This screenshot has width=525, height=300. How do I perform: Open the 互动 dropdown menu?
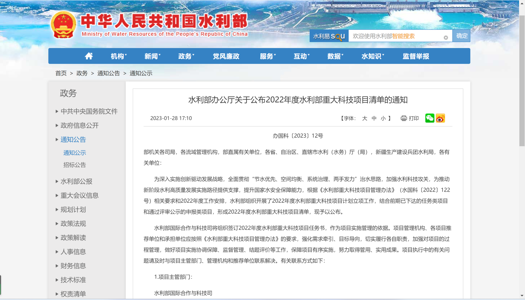point(302,56)
